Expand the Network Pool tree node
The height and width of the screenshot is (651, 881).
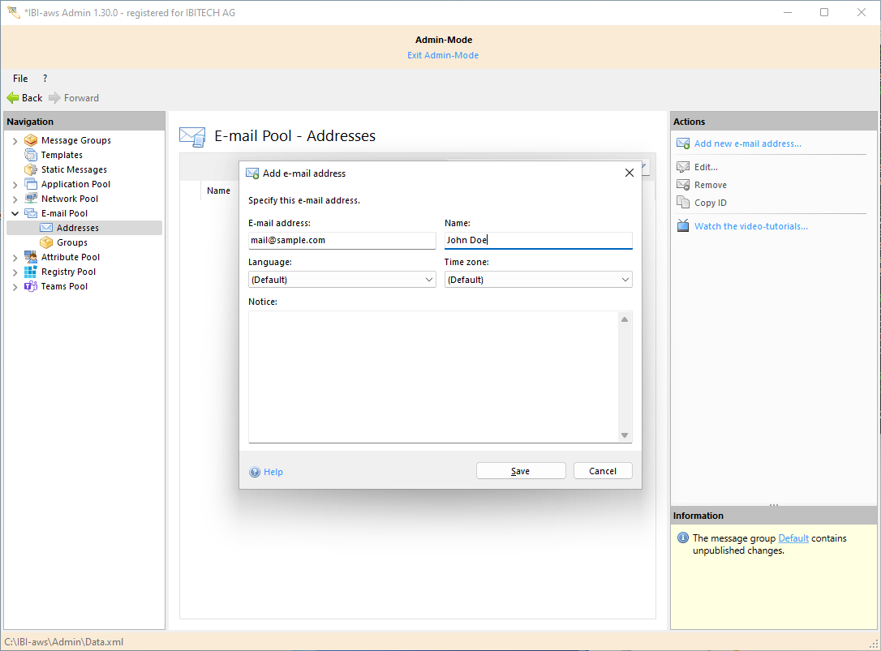click(x=15, y=199)
